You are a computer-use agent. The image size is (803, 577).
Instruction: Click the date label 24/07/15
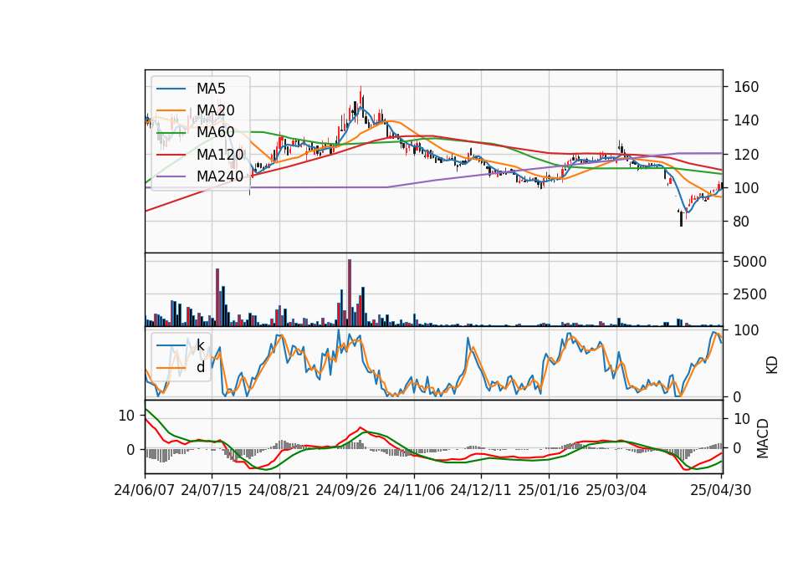(x=211, y=490)
